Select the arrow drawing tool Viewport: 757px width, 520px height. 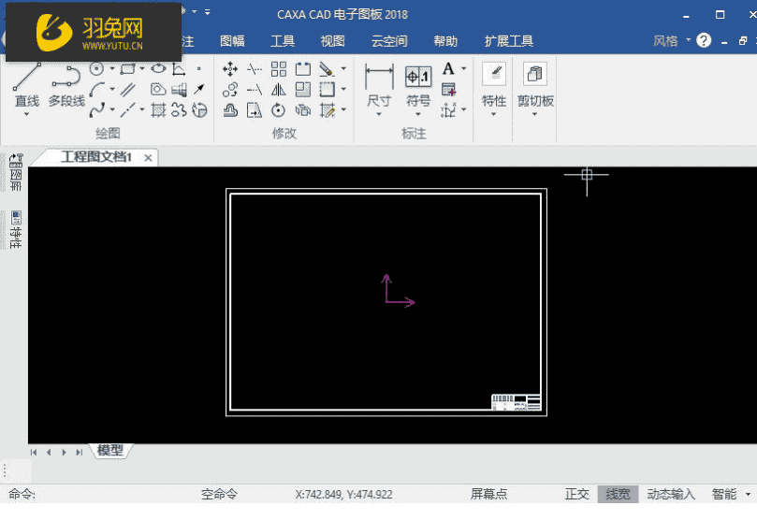[x=199, y=89]
